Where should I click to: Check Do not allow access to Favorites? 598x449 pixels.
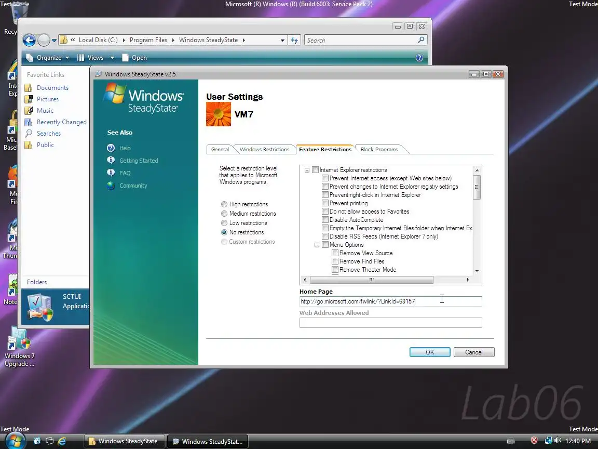325,212
